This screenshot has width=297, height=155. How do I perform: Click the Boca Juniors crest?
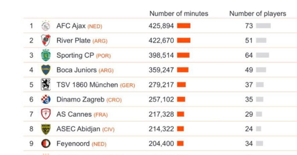pyautogui.click(x=46, y=70)
